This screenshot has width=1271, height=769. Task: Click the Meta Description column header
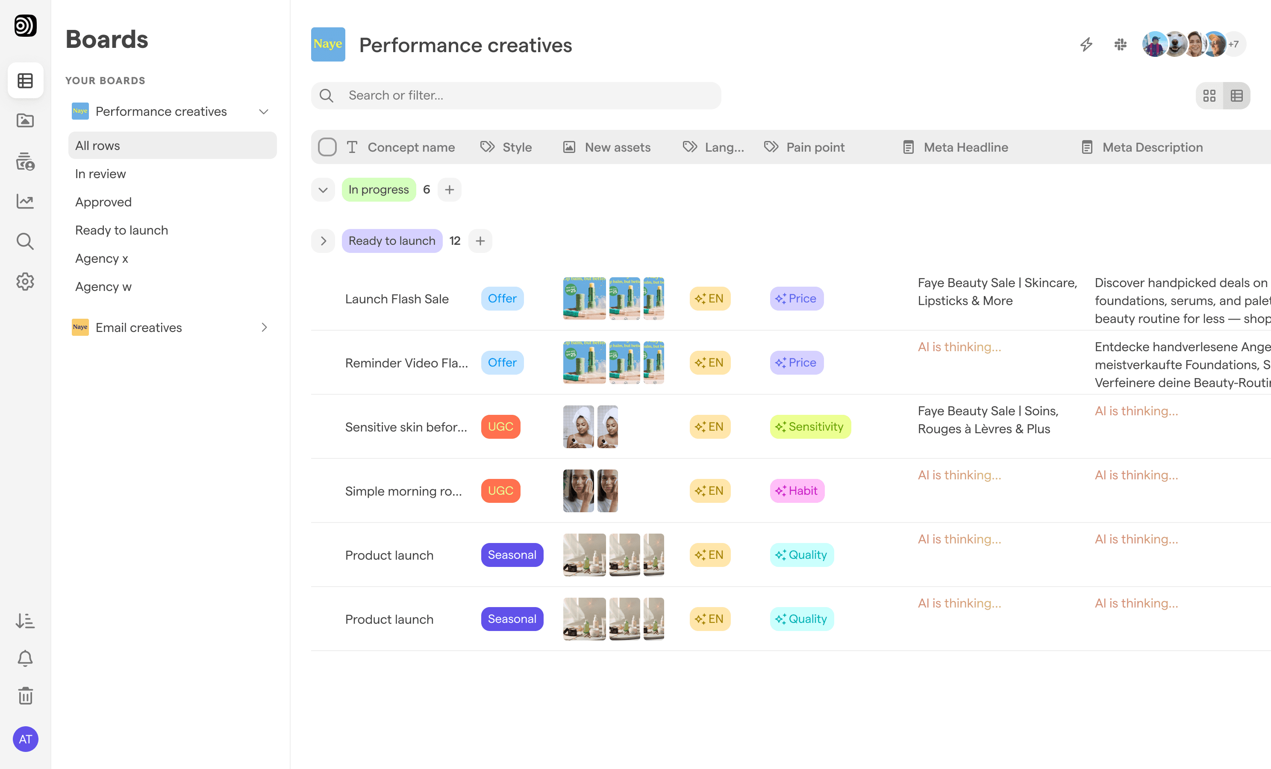click(1142, 147)
